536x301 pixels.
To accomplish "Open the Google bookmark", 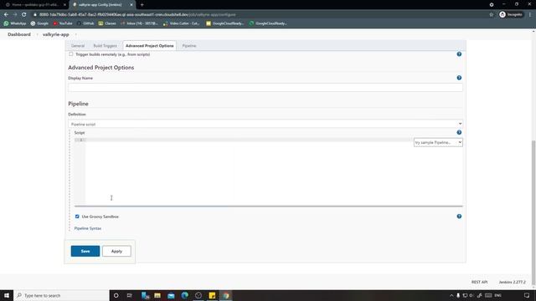I will 39,23.
